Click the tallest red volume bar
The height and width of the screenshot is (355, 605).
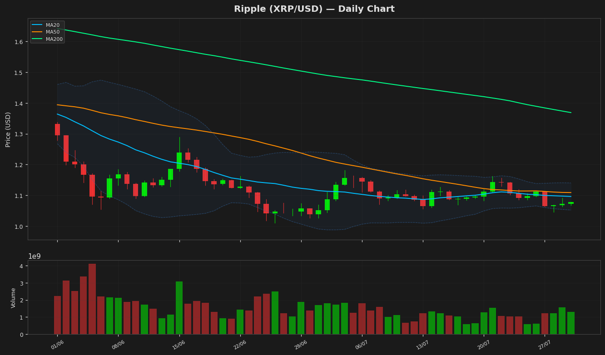[92, 299]
